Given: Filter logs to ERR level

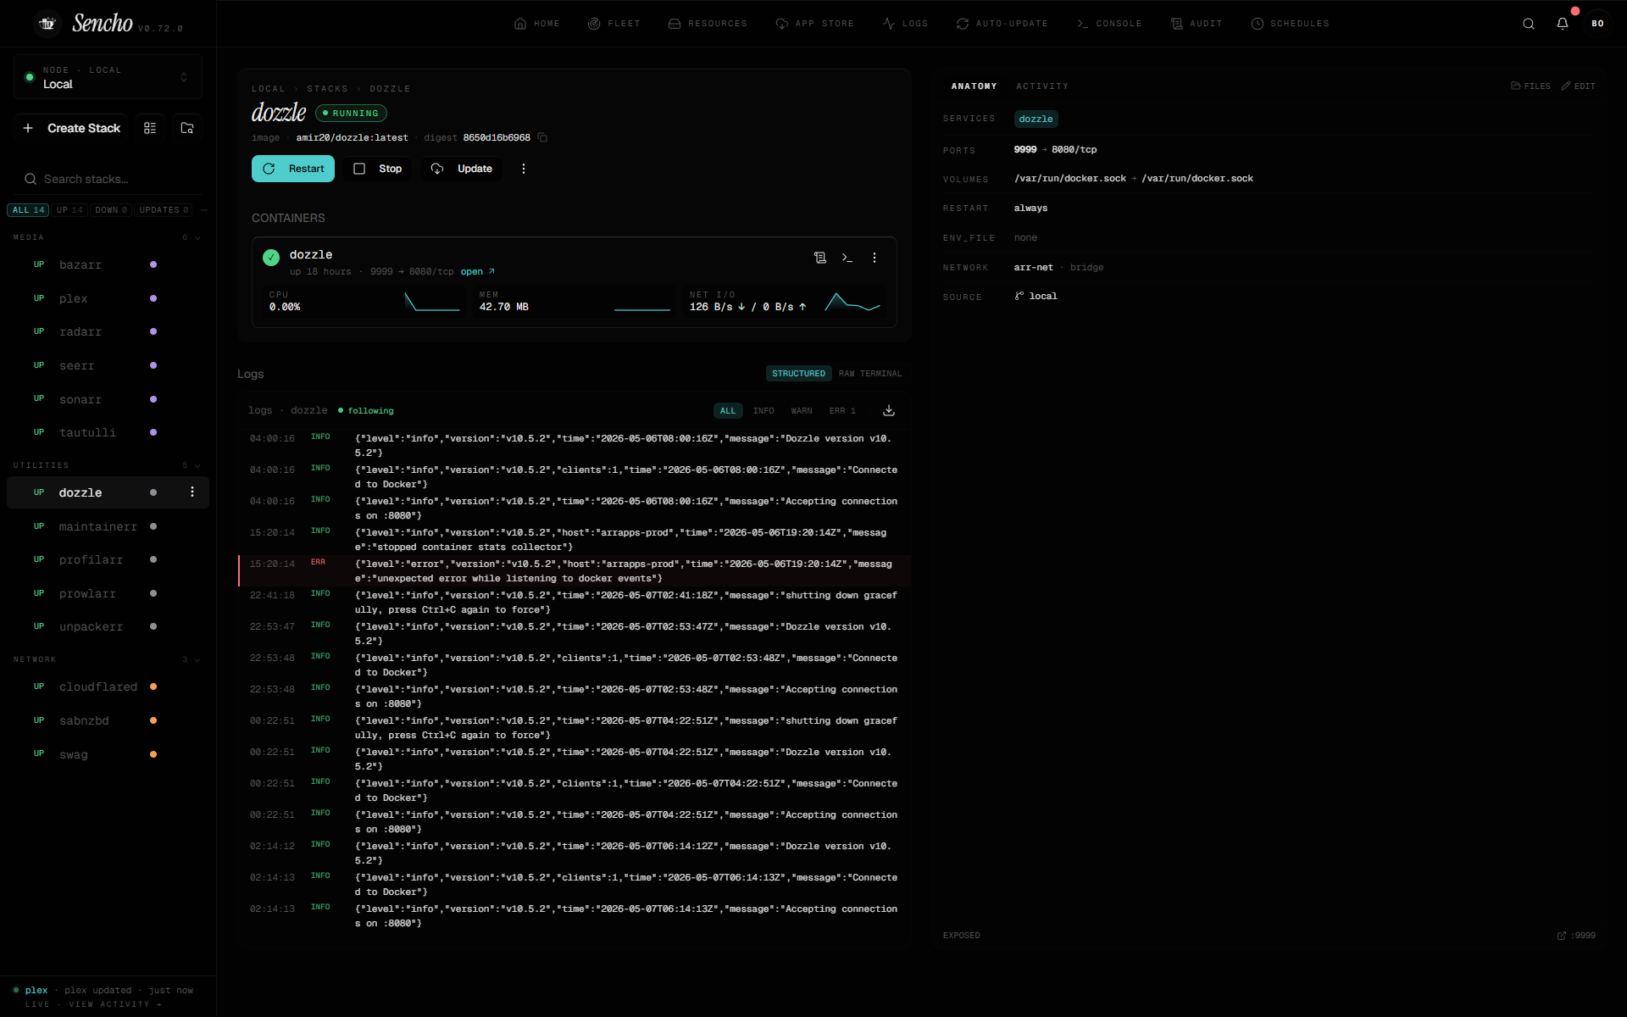Looking at the screenshot, I should [x=842, y=411].
